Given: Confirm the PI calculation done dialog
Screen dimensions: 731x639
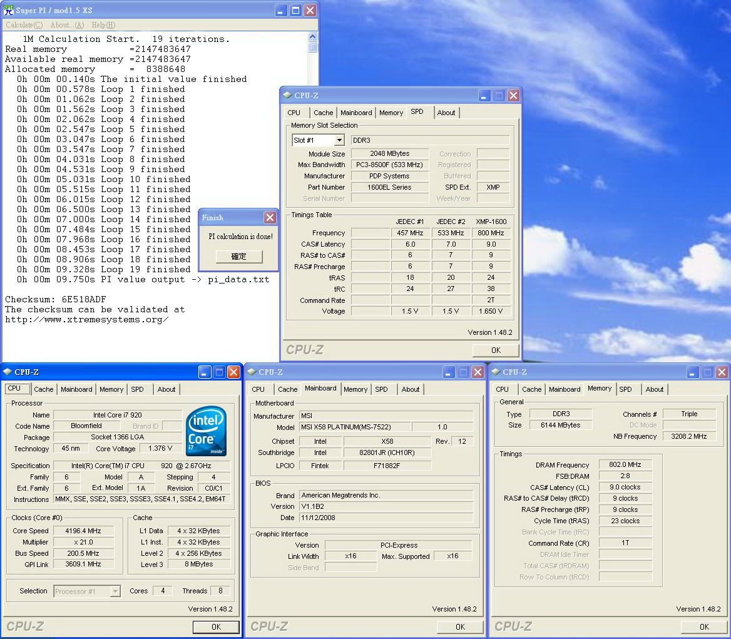Looking at the screenshot, I should pyautogui.click(x=239, y=257).
